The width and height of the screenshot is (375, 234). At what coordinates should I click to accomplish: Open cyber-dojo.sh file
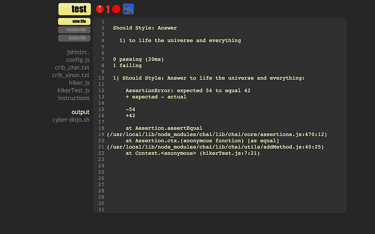(x=71, y=120)
